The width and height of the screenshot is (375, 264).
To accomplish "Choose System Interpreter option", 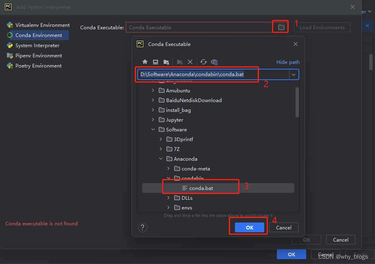I will pyautogui.click(x=33, y=46).
